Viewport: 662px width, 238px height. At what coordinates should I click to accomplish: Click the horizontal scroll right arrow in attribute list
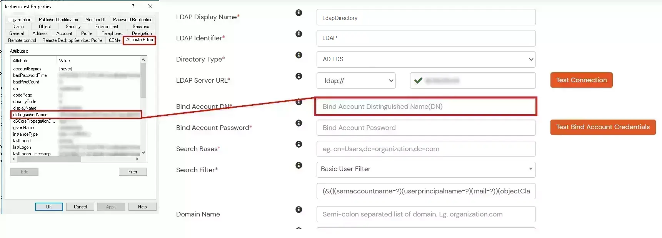click(137, 159)
